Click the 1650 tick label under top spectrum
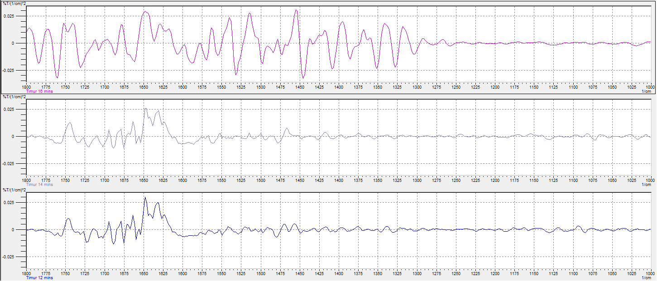Image resolution: width=657 pixels, height=281 pixels. pos(144,87)
